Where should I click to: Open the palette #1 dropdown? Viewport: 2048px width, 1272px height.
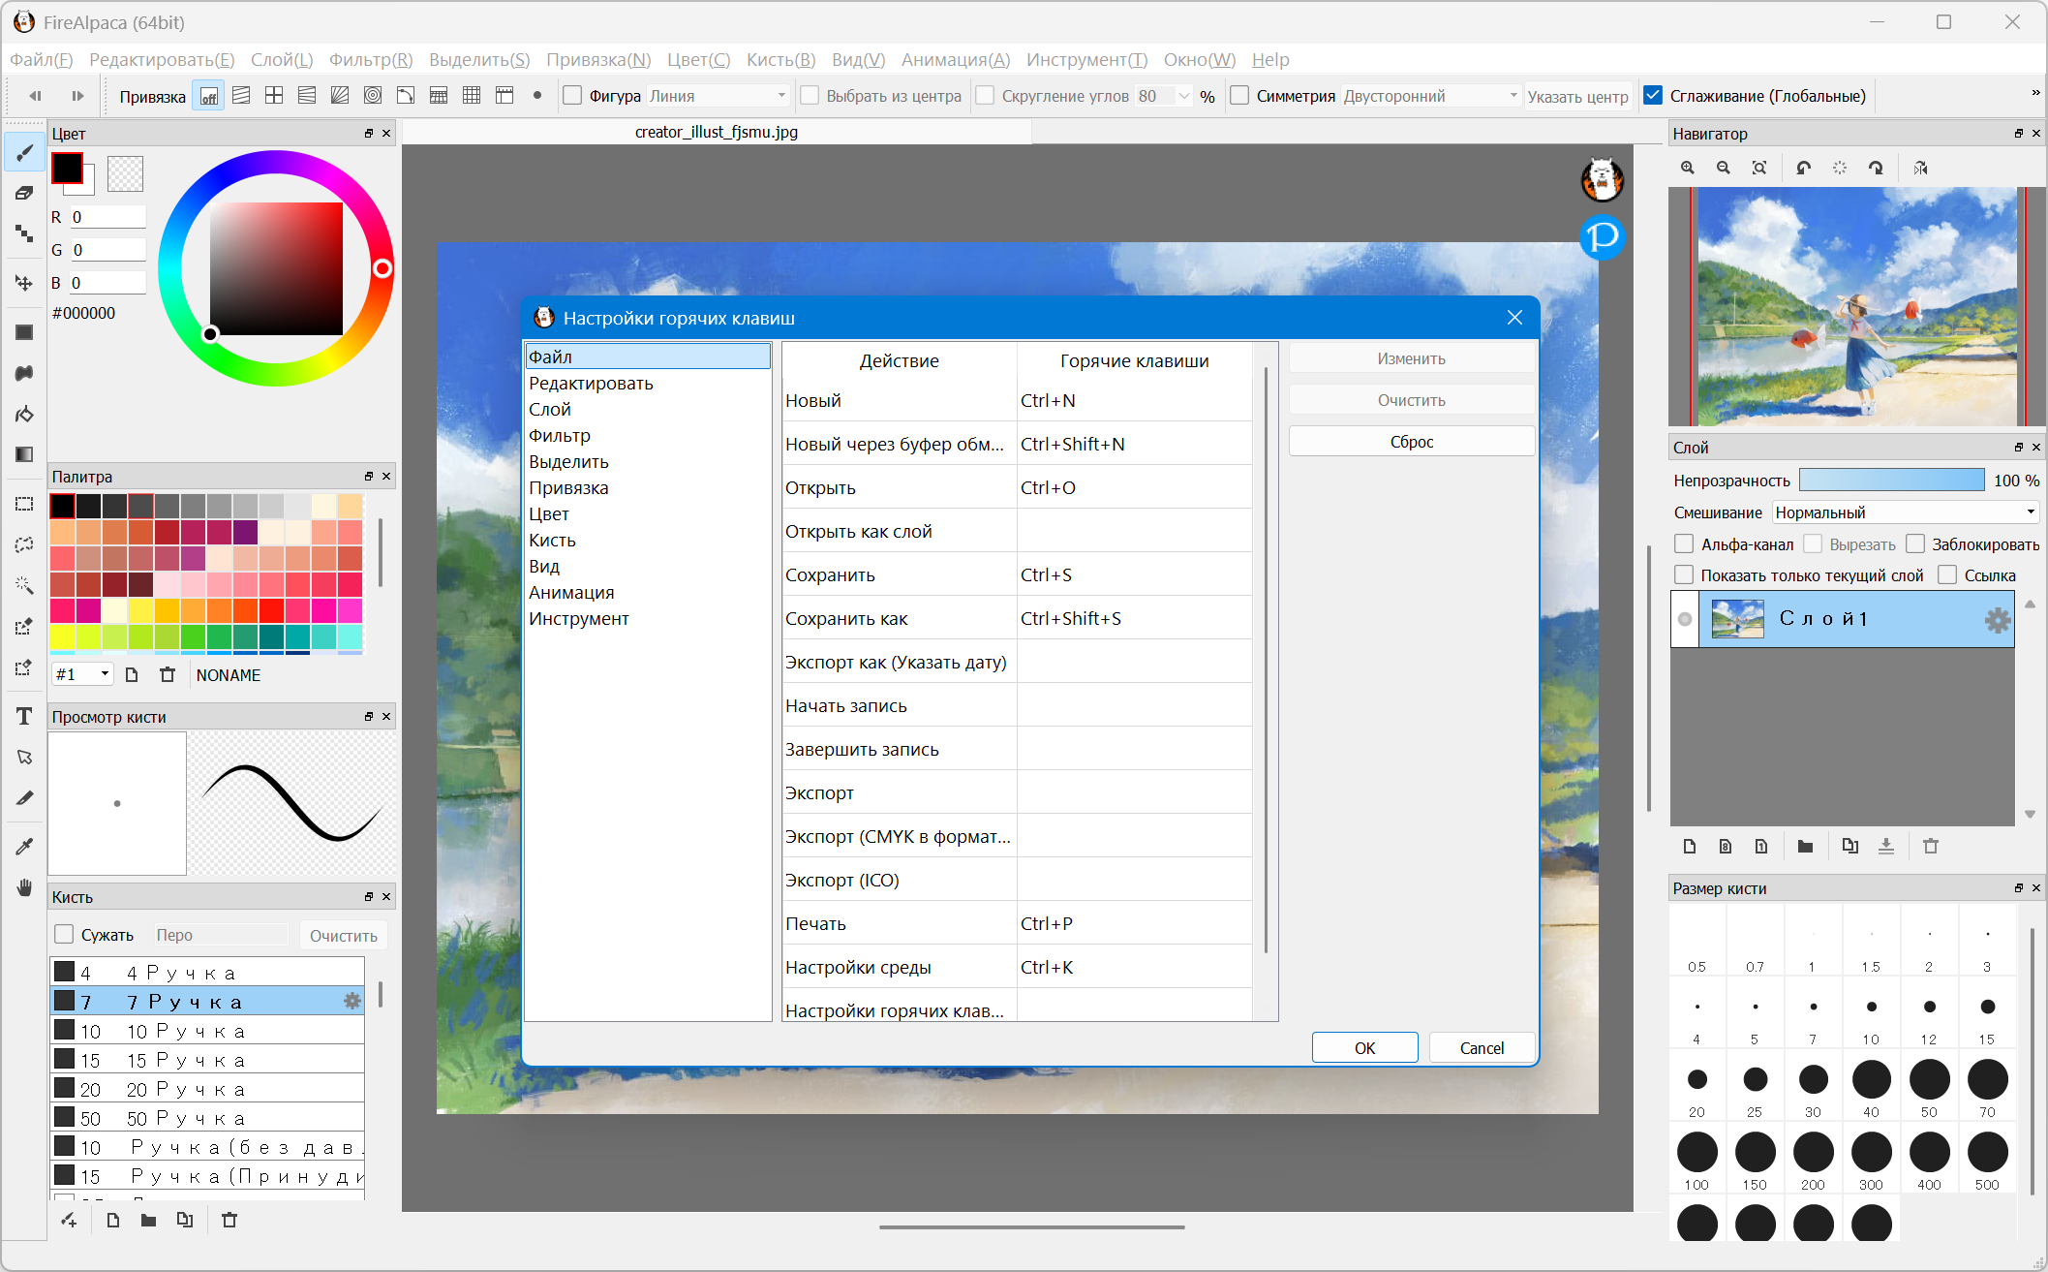(x=83, y=674)
